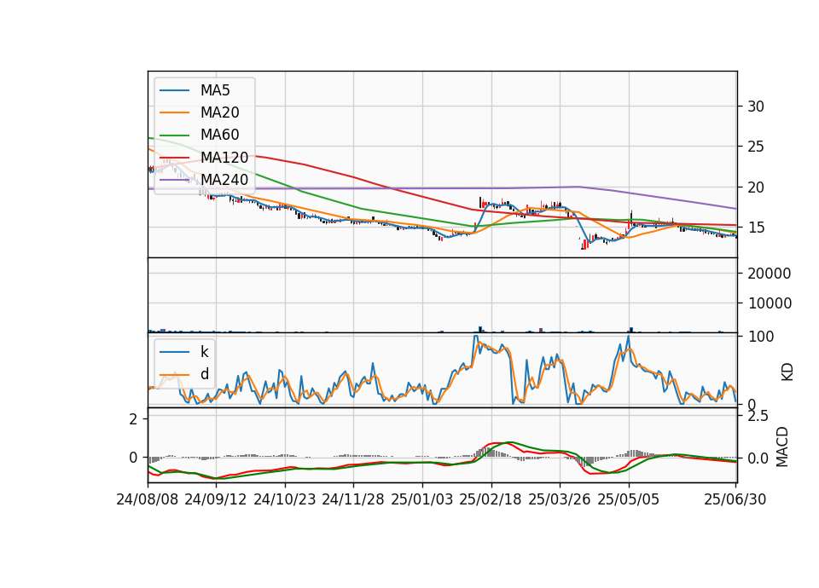Click the volume axis value 20000
Viewport: 819px width, 588px height.
770,274
